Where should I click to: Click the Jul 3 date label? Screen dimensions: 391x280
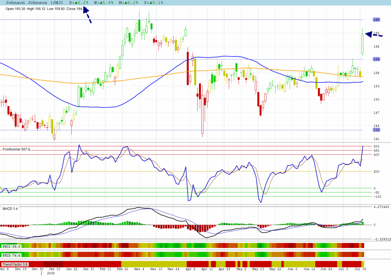pyautogui.click(x=343, y=269)
